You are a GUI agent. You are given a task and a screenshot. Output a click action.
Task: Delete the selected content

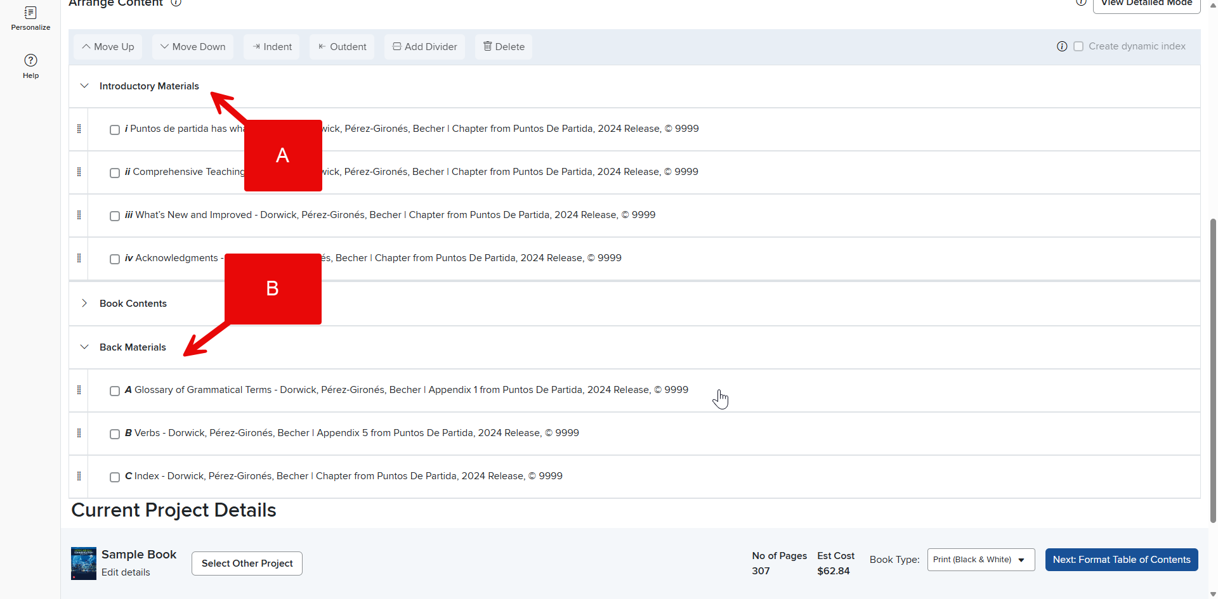pyautogui.click(x=504, y=47)
